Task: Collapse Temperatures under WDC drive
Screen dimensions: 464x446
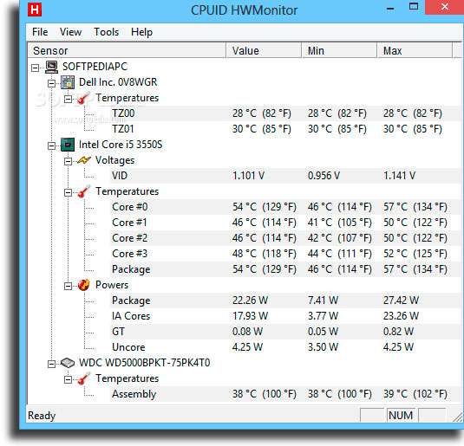Action: point(68,379)
